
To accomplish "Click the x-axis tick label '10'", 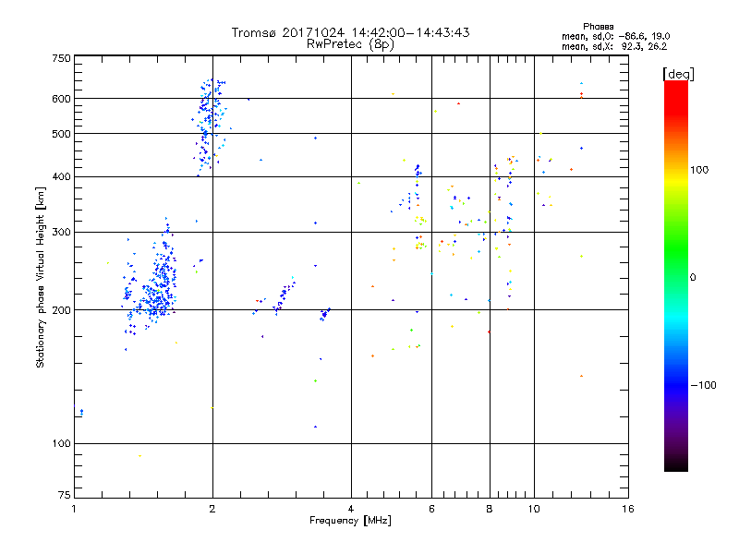I will pos(534,509).
